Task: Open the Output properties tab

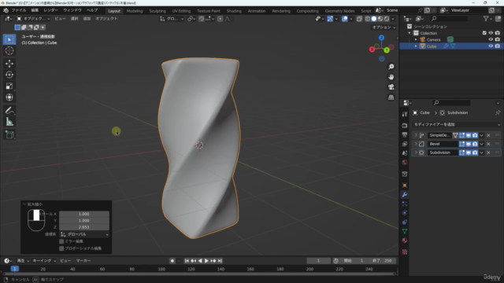Action: pos(405,134)
